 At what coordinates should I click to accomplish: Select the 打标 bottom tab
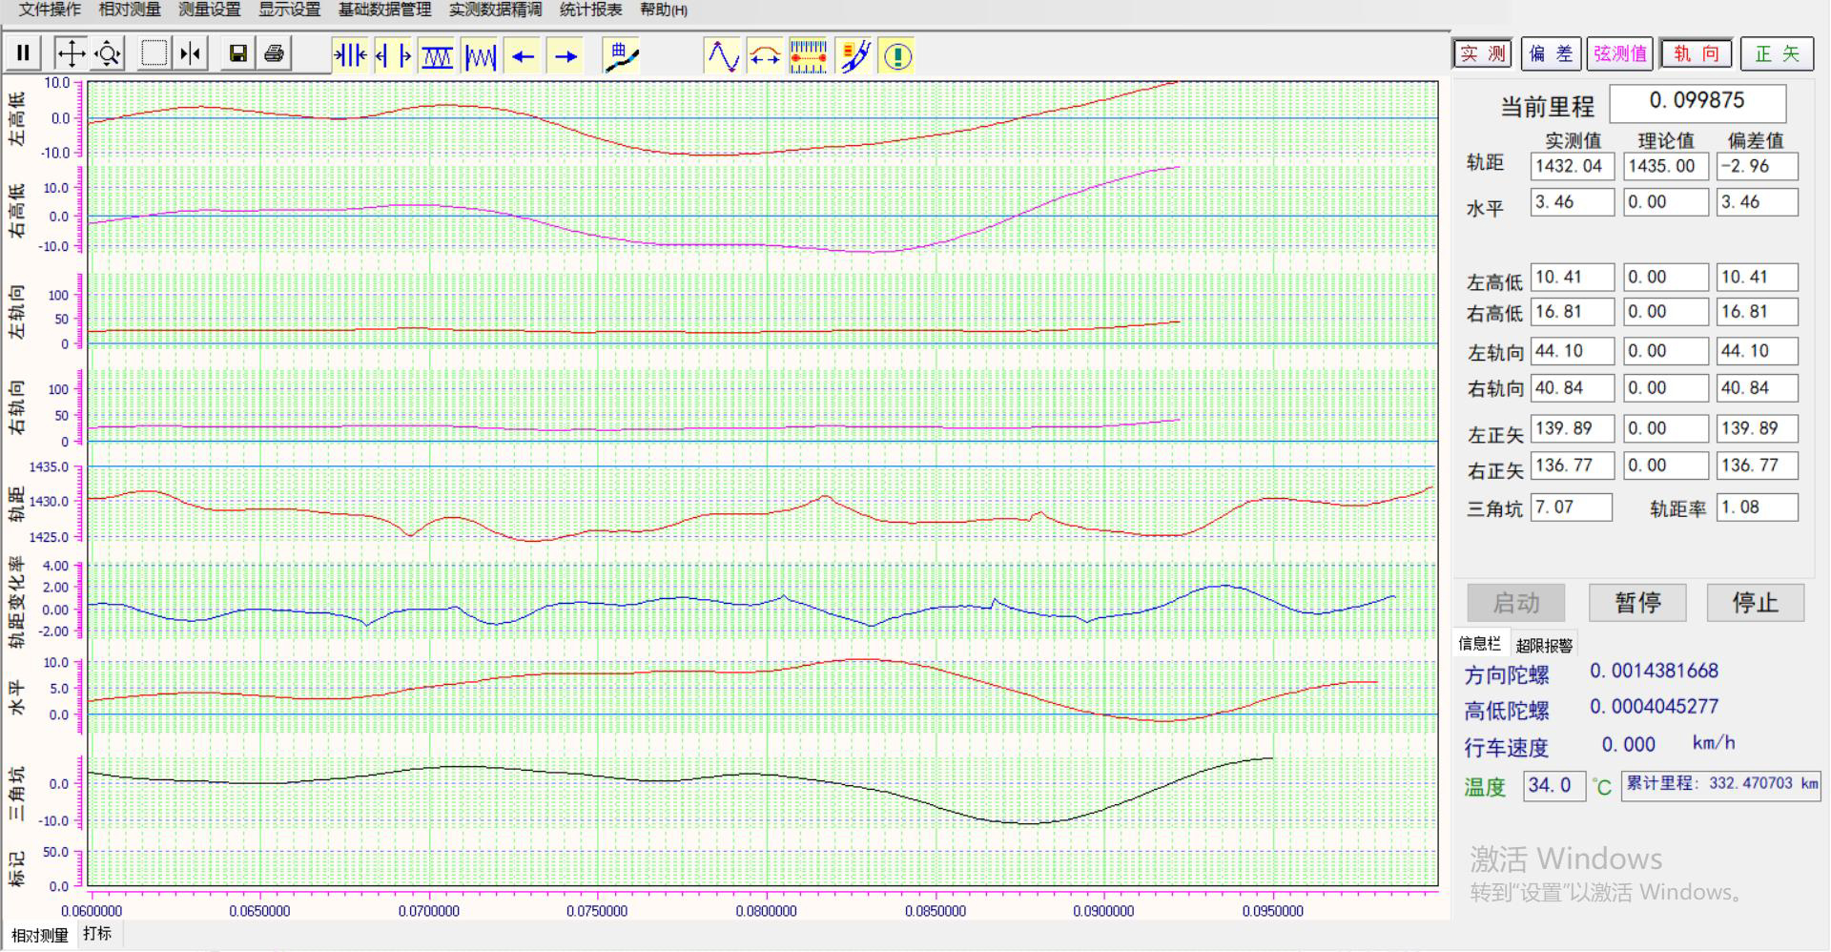[97, 934]
